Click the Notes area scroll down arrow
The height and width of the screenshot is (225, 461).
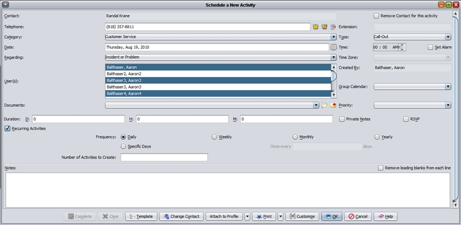point(456,205)
